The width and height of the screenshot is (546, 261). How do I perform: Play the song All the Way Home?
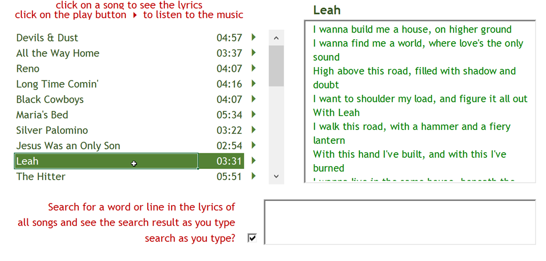click(253, 53)
